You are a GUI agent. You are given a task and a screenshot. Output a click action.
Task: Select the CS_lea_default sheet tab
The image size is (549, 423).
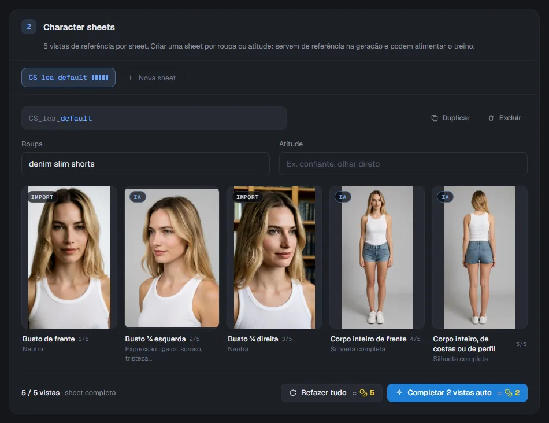(68, 78)
